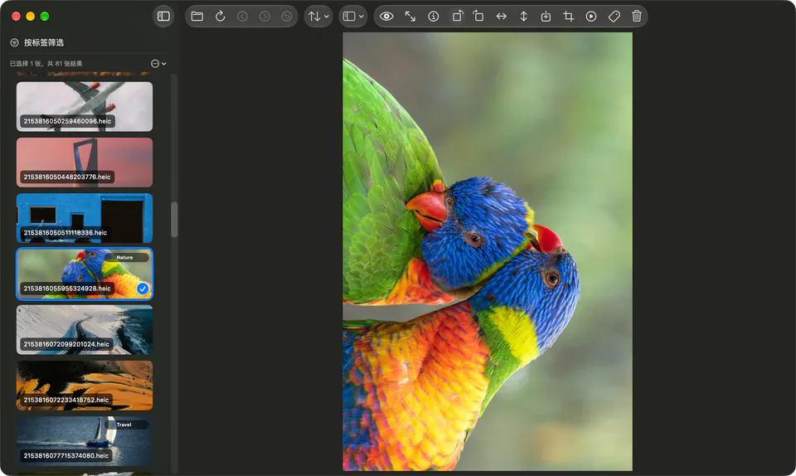The image size is (796, 476).
Task: Delete the image with trash icon
Action: coord(637,17)
